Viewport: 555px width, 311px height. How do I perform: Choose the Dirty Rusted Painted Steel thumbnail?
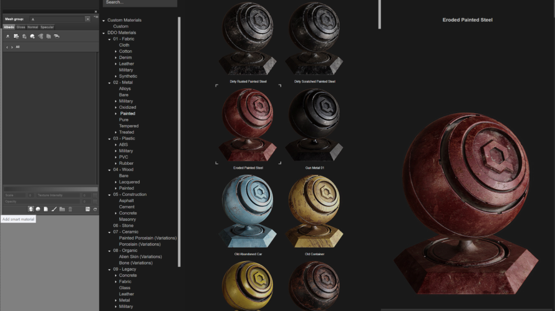pos(248,39)
